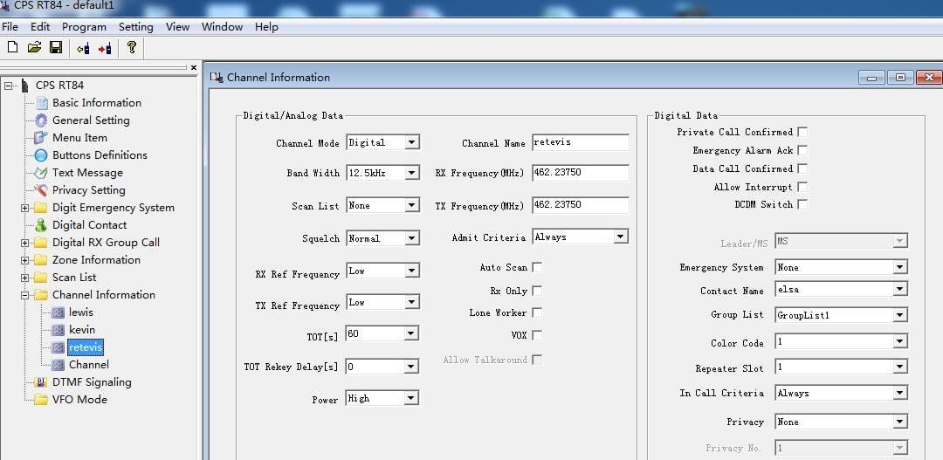Click the Help question mark toolbar icon

pos(132,48)
